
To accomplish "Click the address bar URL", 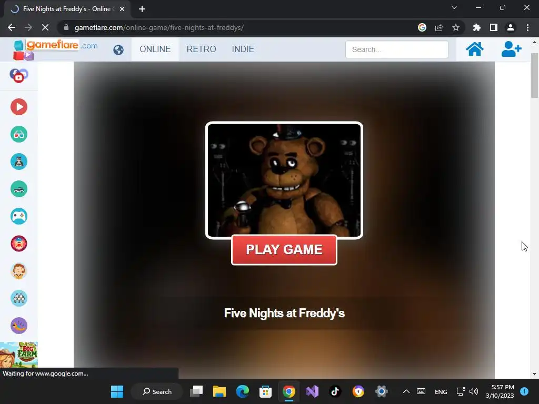I will pyautogui.click(x=159, y=27).
